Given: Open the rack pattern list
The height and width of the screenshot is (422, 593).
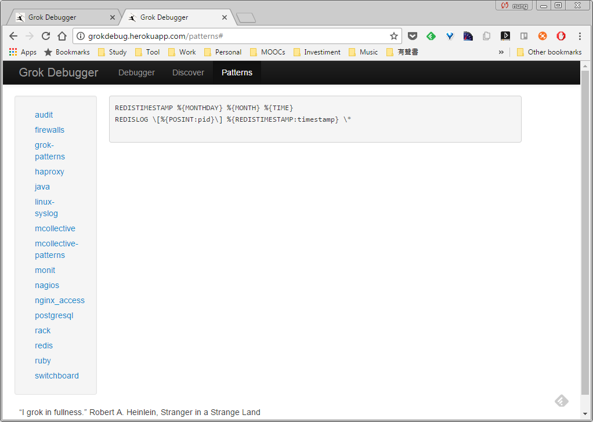Looking at the screenshot, I should [43, 330].
